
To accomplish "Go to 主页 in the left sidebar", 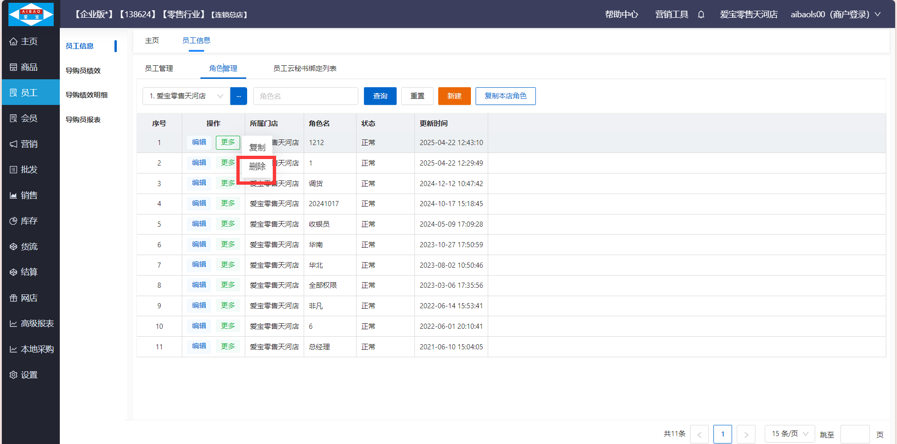I will [x=31, y=42].
